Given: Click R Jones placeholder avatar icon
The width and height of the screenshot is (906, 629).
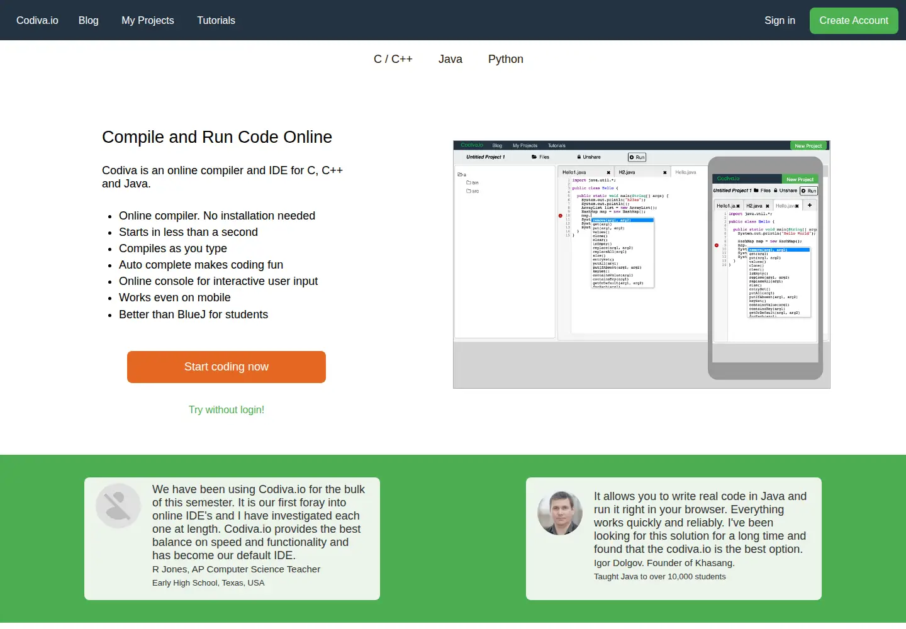Looking at the screenshot, I should coord(118,506).
